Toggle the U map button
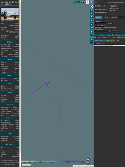The height and width of the screenshot is (167, 125). click(75, 2)
